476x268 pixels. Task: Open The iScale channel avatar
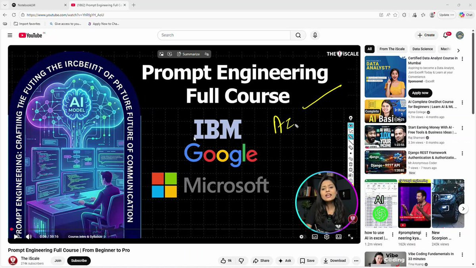click(x=13, y=260)
